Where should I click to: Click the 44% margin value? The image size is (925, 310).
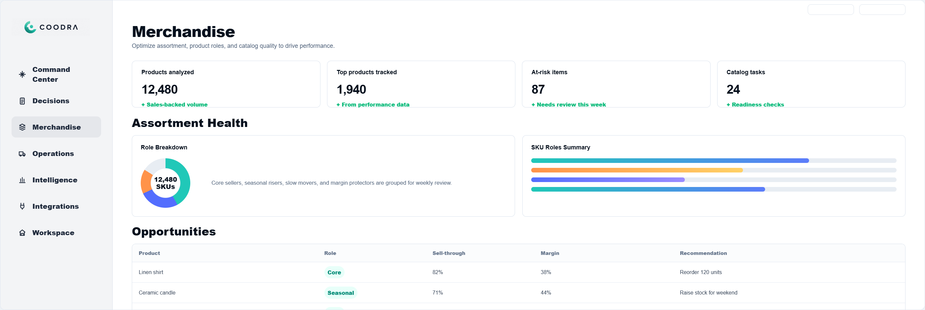click(x=546, y=293)
